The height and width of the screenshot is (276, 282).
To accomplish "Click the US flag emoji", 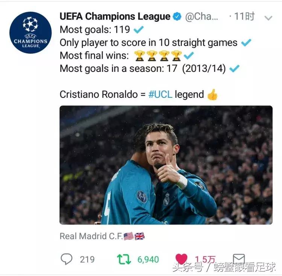I will point(129,236).
